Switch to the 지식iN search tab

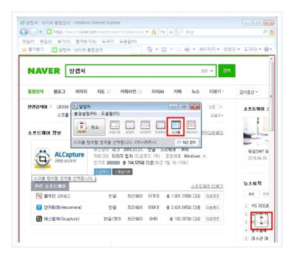[x=158, y=91]
